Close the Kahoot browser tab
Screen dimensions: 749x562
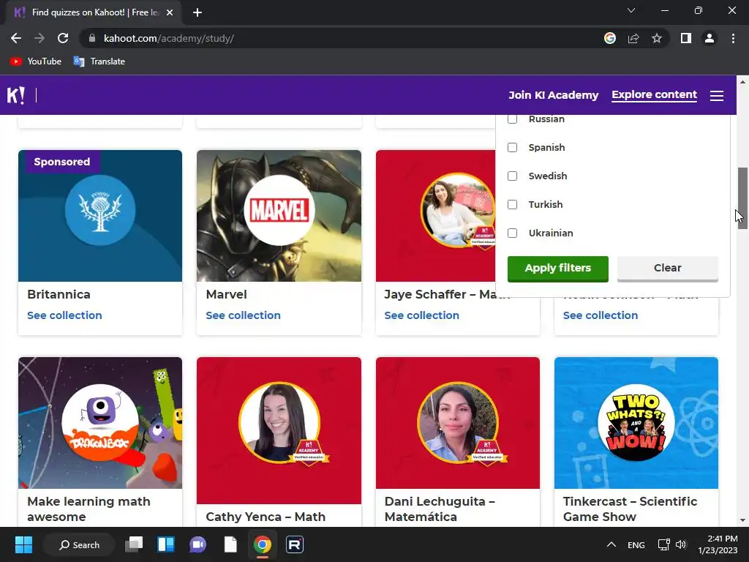(x=170, y=12)
